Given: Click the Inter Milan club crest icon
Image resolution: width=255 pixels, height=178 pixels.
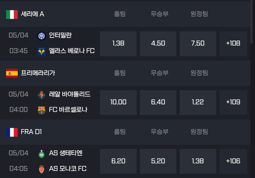Looking at the screenshot, I should click(42, 36).
